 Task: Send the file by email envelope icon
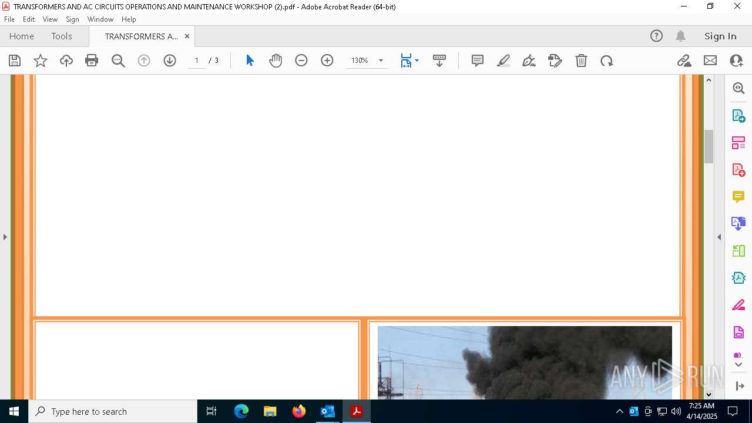pos(710,61)
